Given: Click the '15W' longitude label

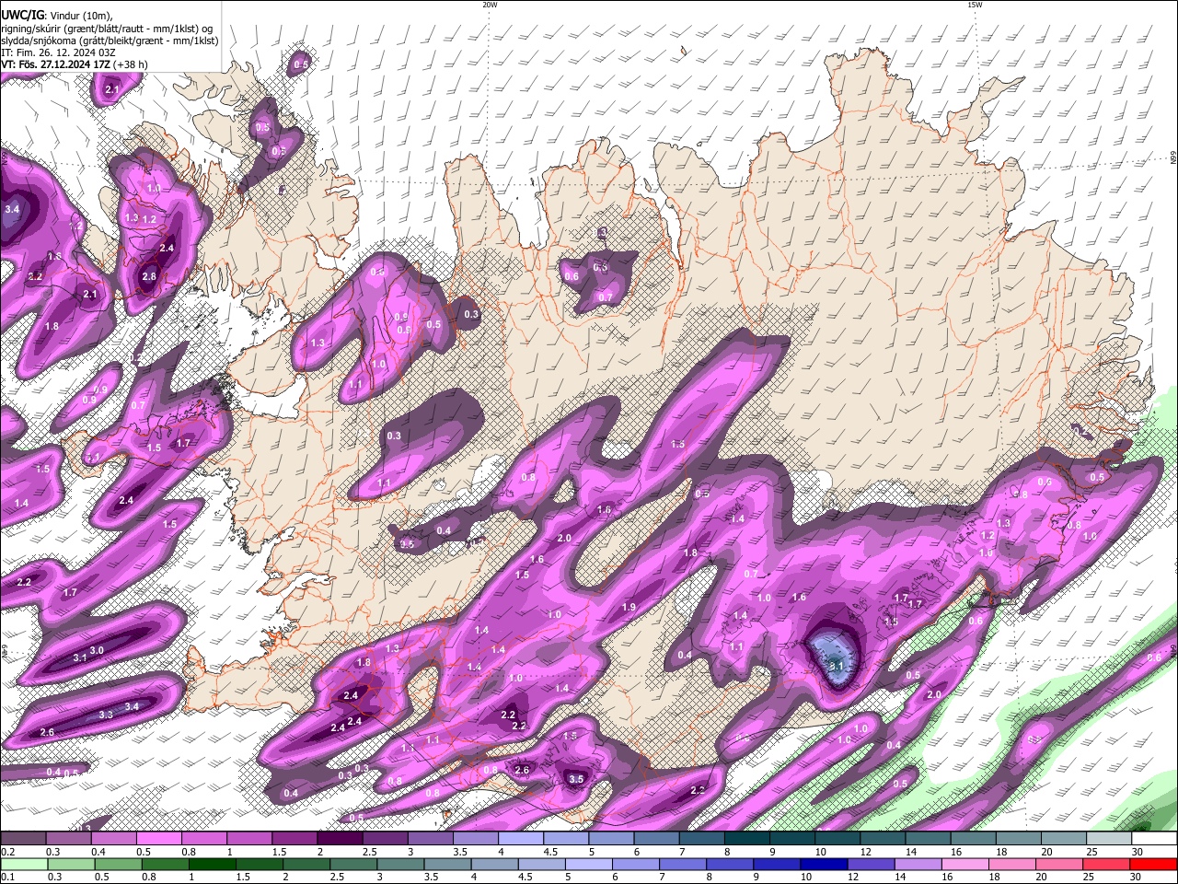Looking at the screenshot, I should pyautogui.click(x=975, y=5).
